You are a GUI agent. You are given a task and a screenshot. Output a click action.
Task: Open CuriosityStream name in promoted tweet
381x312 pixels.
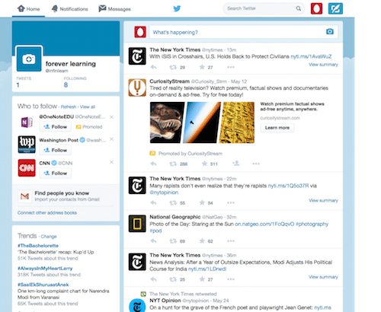click(169, 81)
